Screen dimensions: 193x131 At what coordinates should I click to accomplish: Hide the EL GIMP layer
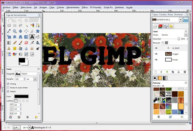(x=156, y=48)
